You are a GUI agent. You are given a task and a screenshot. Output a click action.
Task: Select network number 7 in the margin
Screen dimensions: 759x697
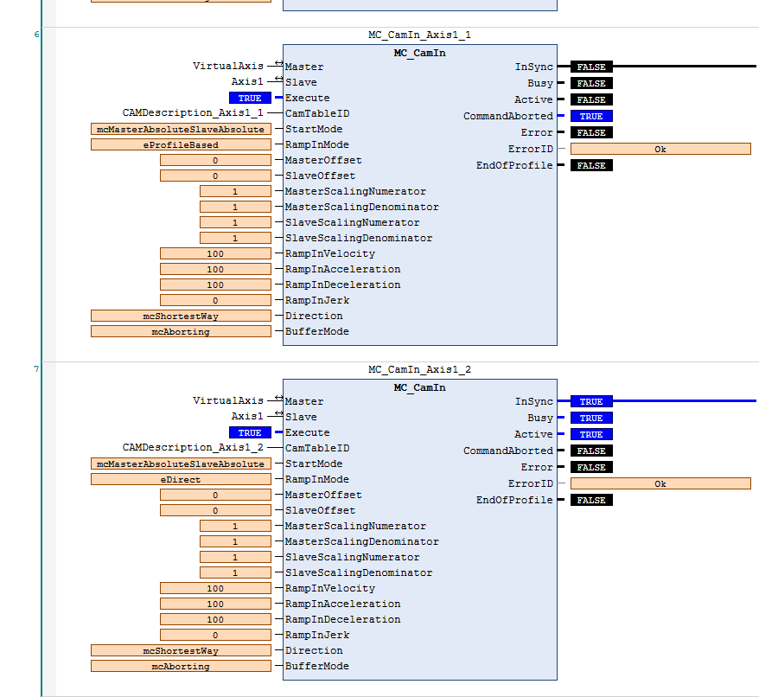(36, 369)
